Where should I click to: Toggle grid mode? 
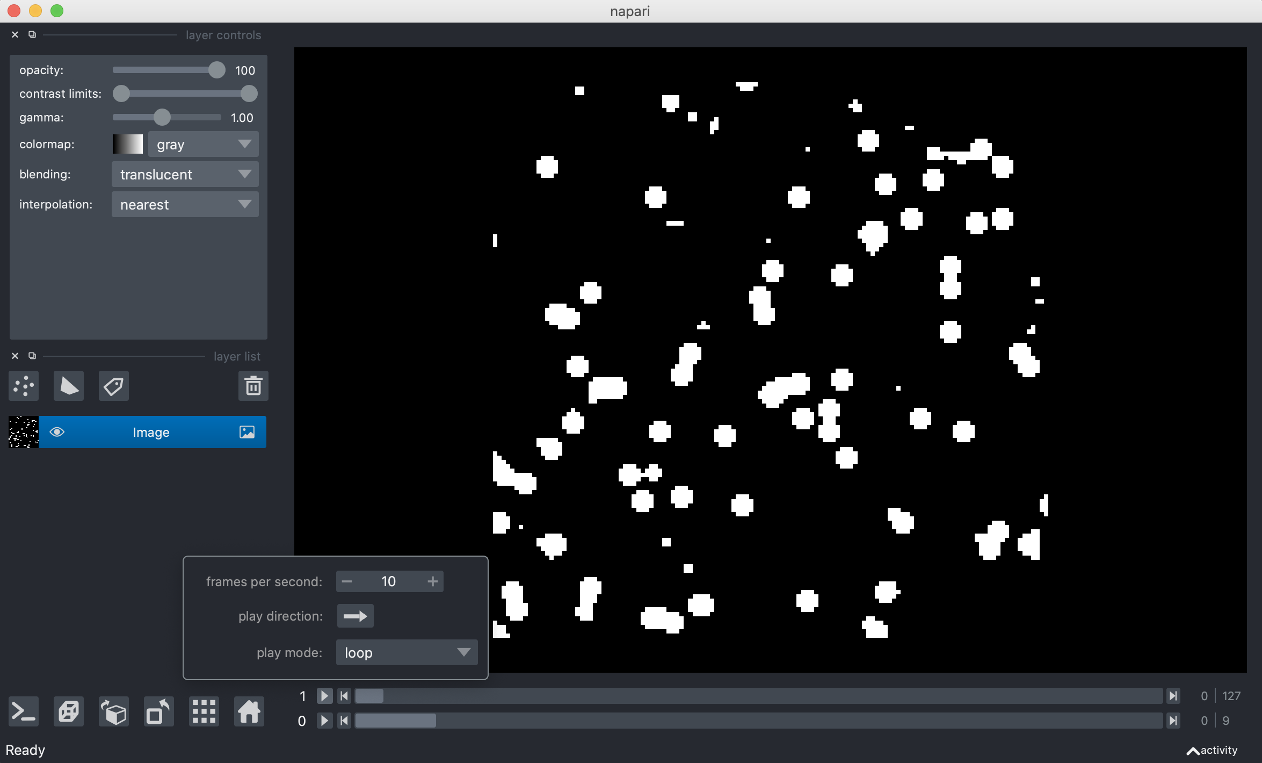tap(204, 712)
